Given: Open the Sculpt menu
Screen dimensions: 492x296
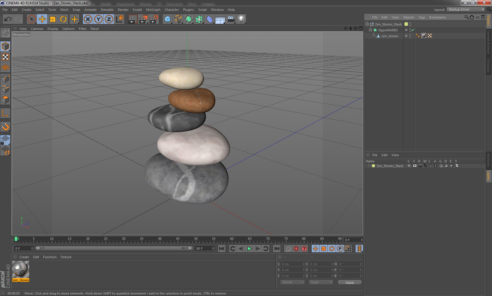Looking at the screenshot, I should tap(137, 10).
